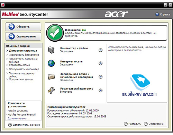The image size is (173, 135).
Task: Click the Обычные задачи panel header
Action: click(x=24, y=46)
